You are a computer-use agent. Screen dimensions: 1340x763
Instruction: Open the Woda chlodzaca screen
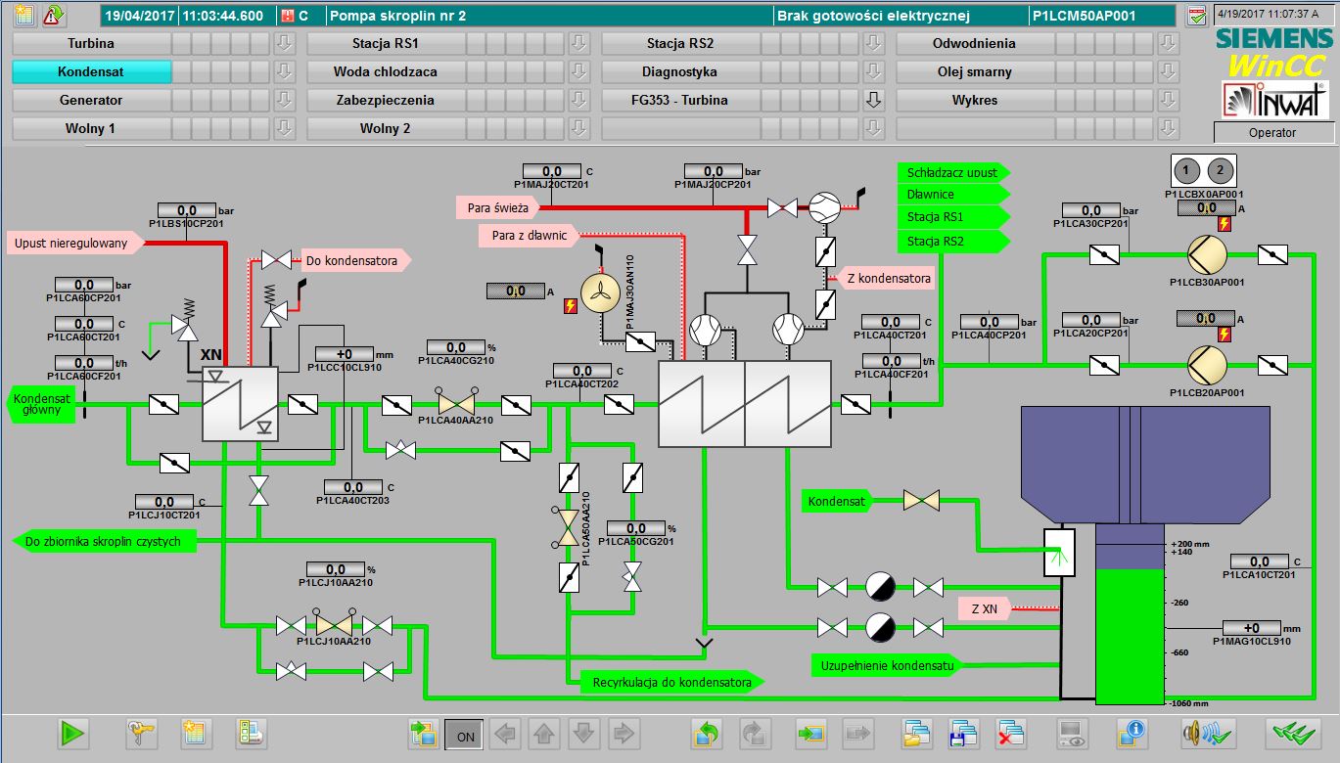click(385, 72)
